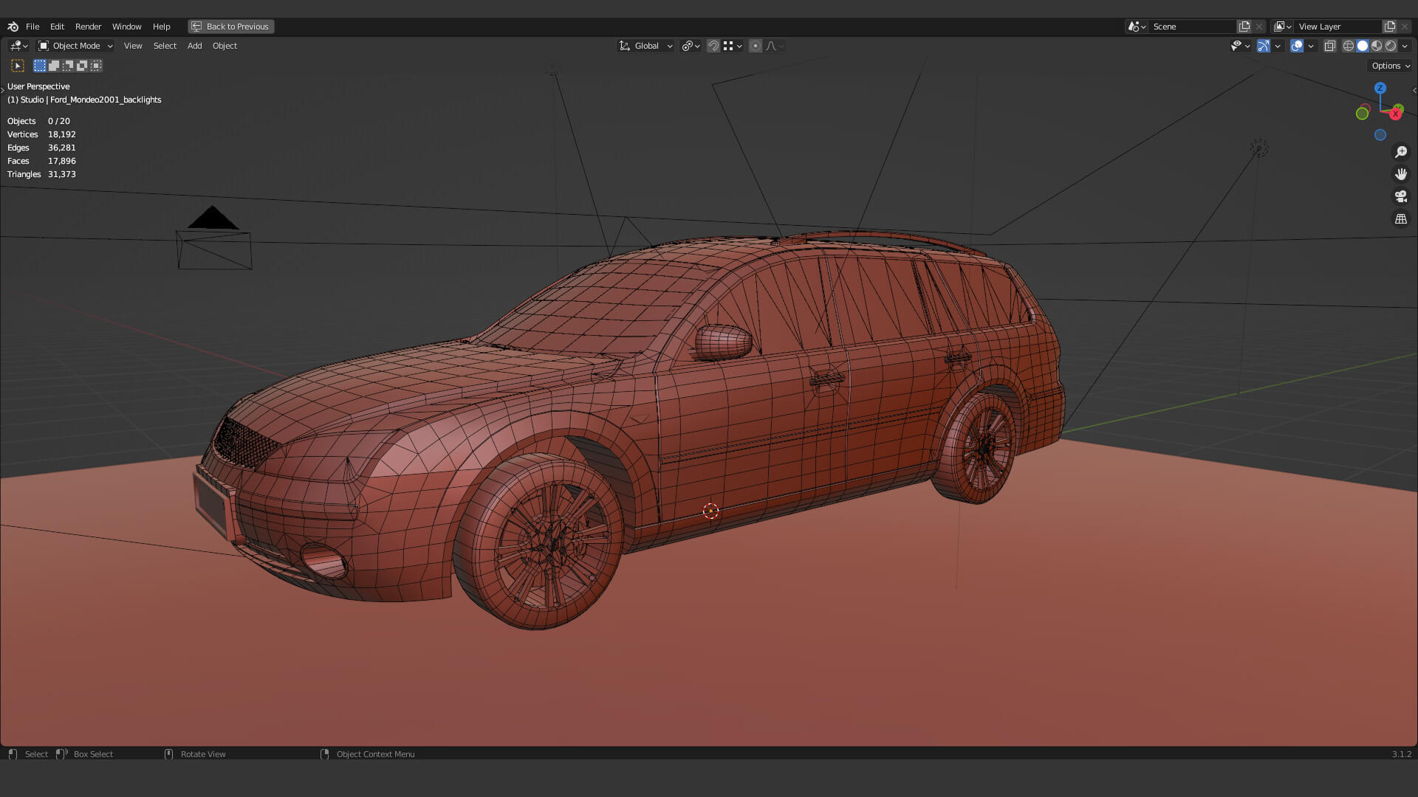Open the Help menu
This screenshot has width=1418, height=797.
click(161, 27)
